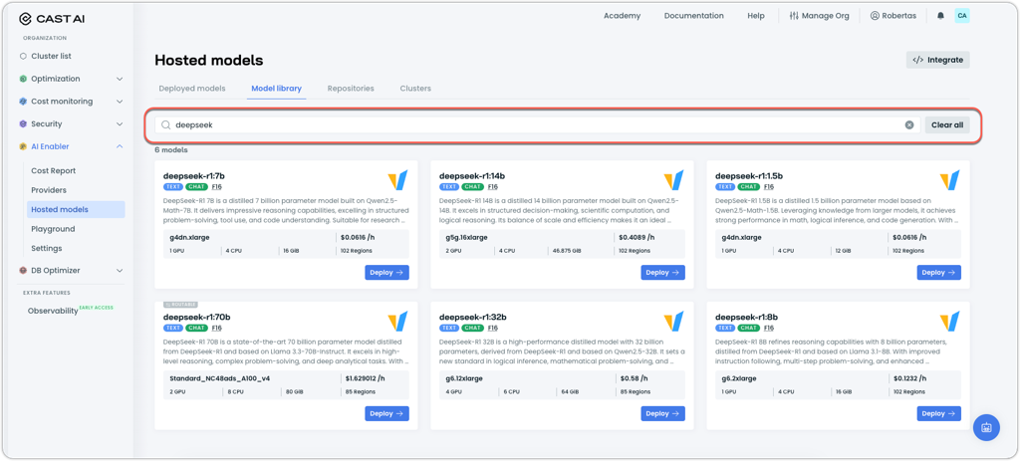Click the CAST AI logo
The height and width of the screenshot is (461, 1020).
(x=52, y=19)
